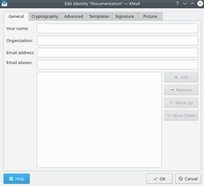
Task: Focus the Organization input field
Action: point(117,40)
